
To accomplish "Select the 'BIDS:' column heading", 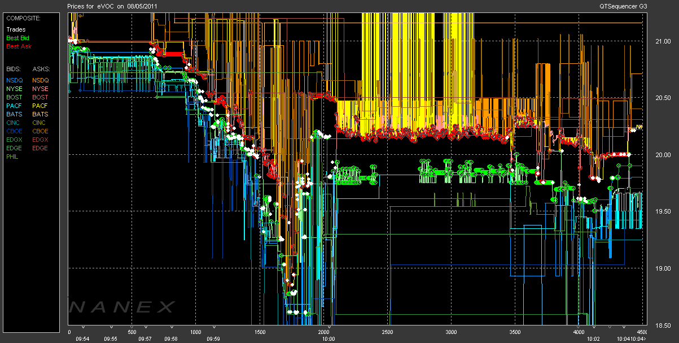I will pos(15,68).
